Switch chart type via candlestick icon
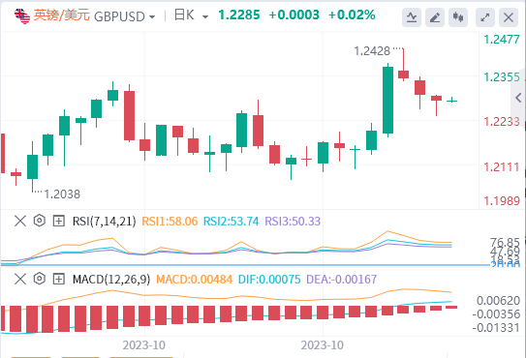 click(x=458, y=16)
